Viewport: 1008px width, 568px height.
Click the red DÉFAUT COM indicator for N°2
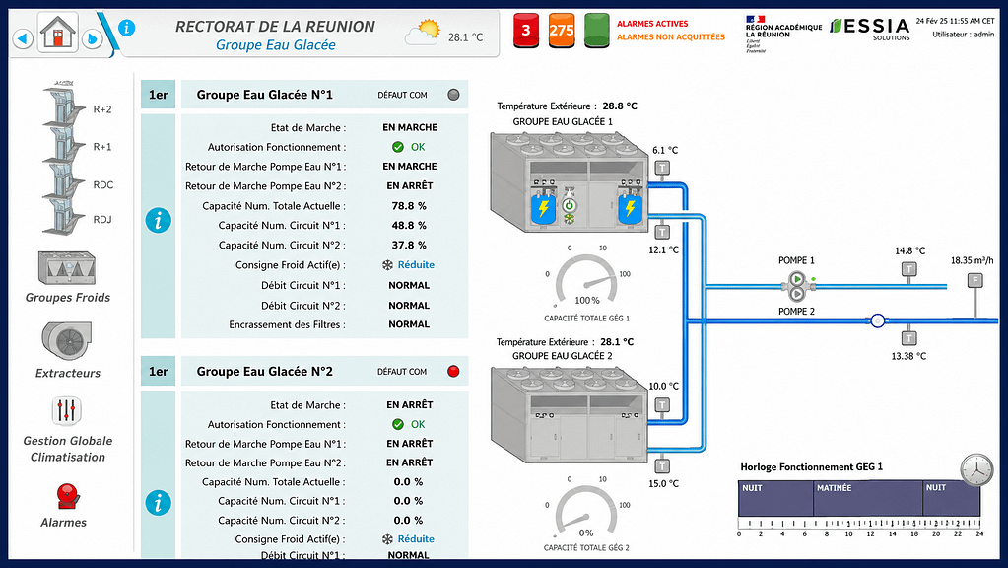(x=453, y=371)
